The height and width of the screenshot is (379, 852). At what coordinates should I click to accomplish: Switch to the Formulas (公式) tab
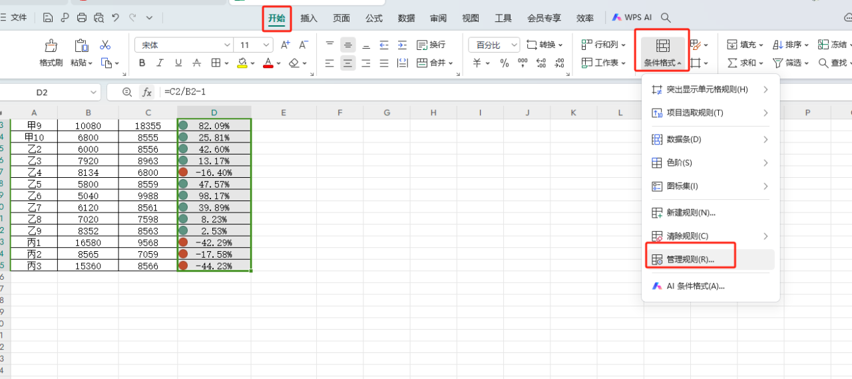374,18
